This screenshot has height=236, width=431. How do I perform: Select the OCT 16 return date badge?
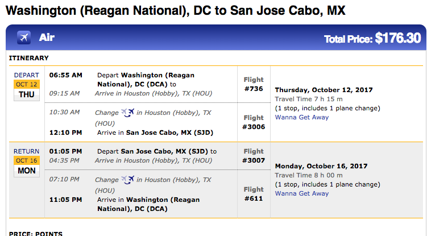pos(27,160)
